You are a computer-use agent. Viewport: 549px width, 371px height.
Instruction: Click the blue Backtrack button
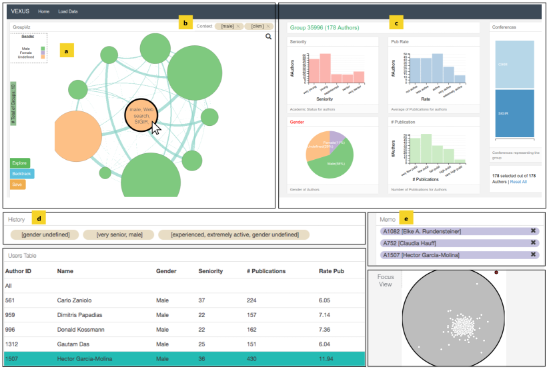22,174
